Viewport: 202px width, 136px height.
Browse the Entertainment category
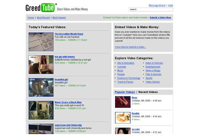153,67
